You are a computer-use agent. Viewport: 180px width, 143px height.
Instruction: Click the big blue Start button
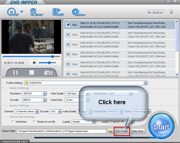[161, 126]
